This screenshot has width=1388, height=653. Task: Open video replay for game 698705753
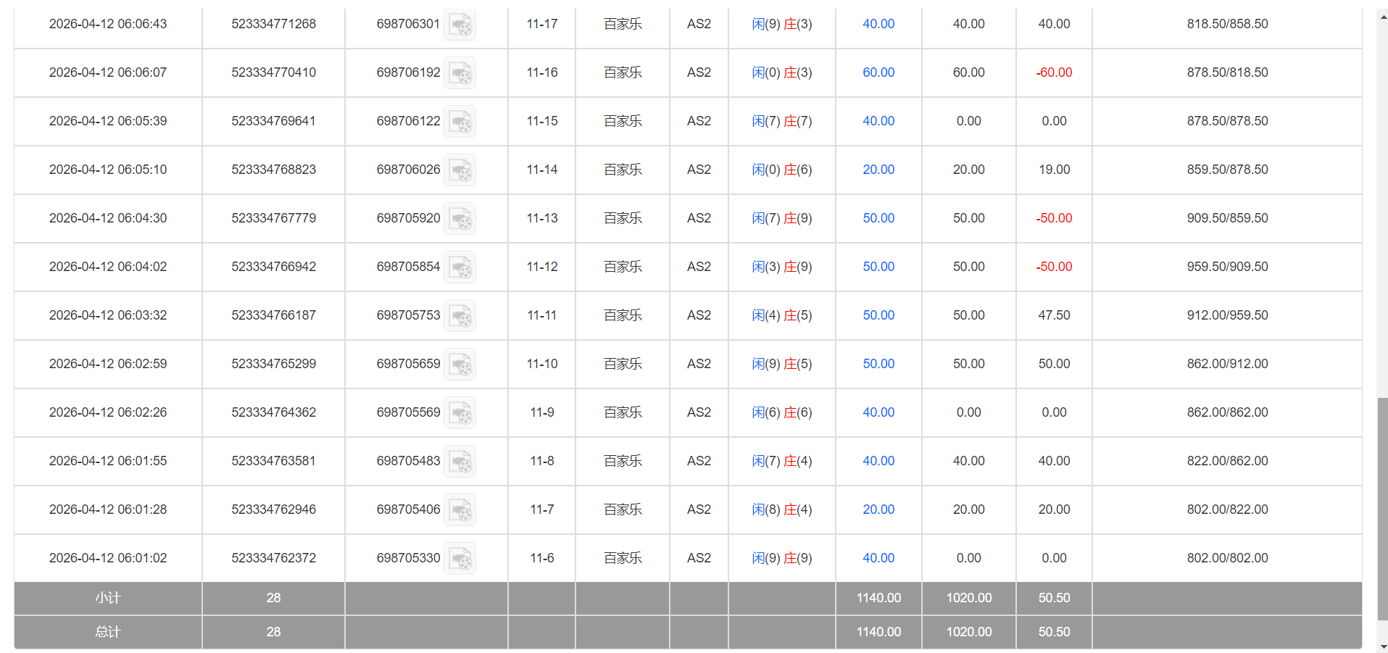pos(460,315)
